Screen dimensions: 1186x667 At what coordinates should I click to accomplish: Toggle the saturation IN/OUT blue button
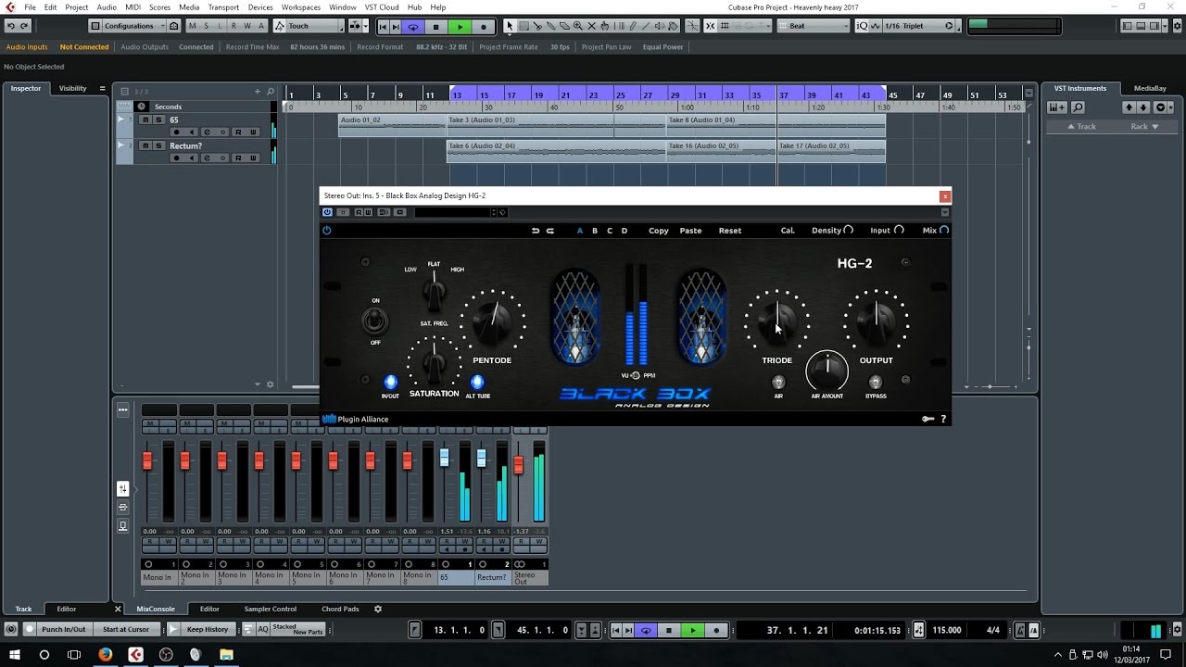pyautogui.click(x=391, y=382)
